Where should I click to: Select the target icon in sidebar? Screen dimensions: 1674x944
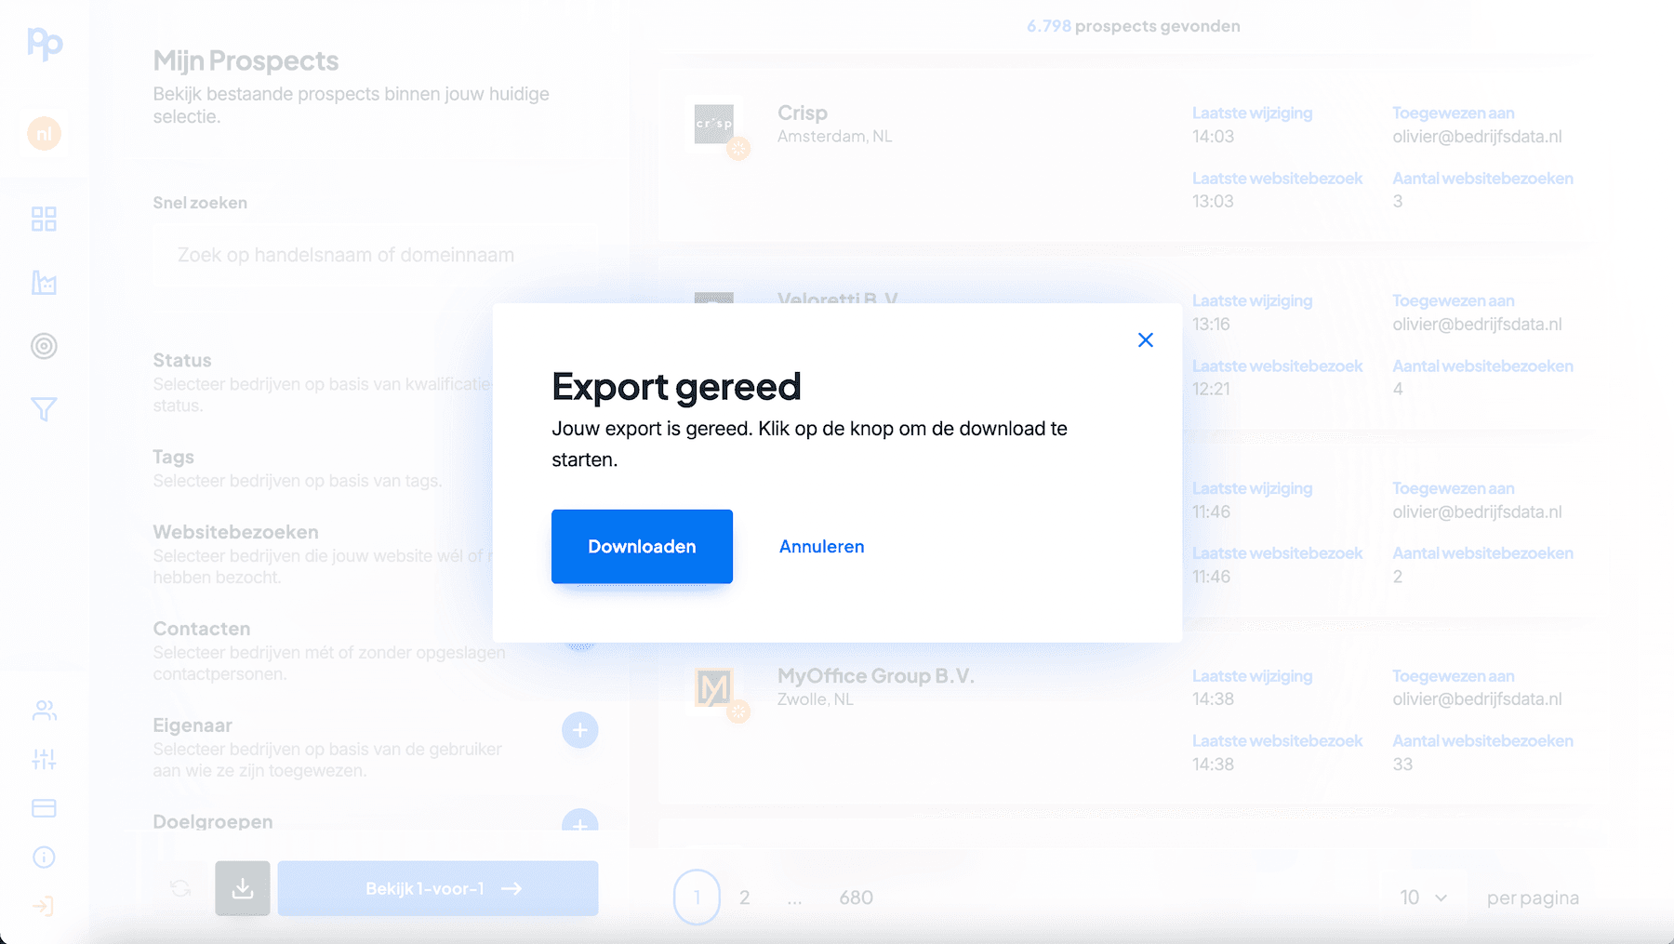(44, 346)
